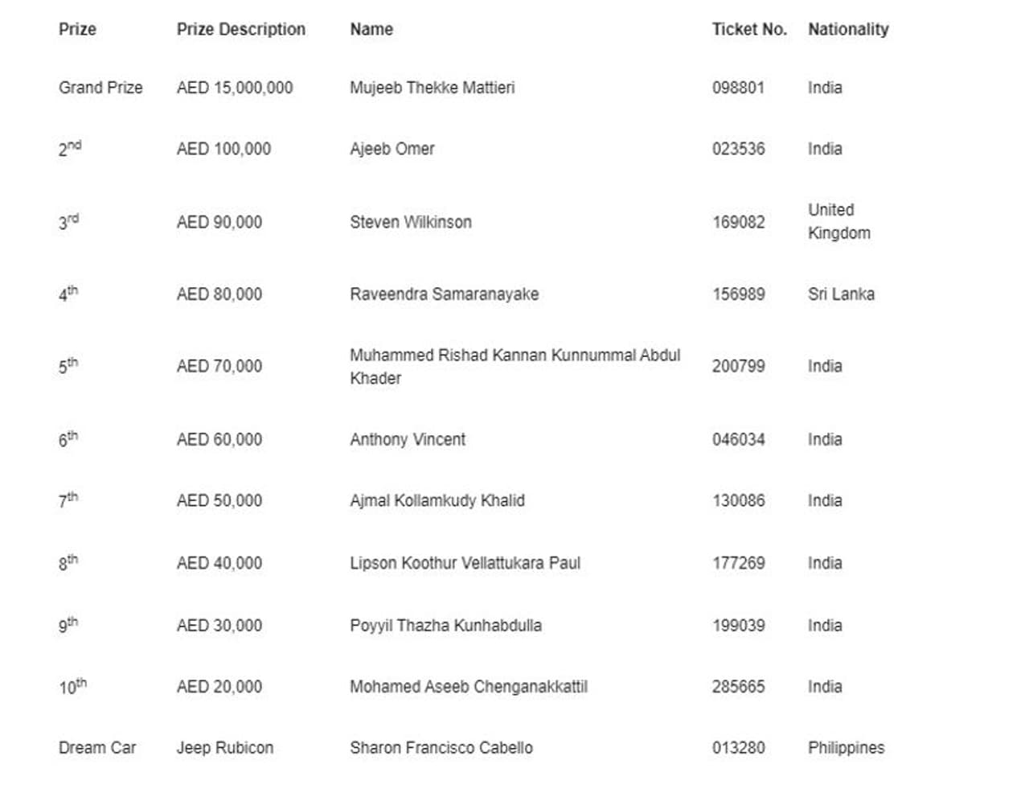Screen dimensions: 1029x785
Task: Select the 10th prize cell
Action: 72,687
